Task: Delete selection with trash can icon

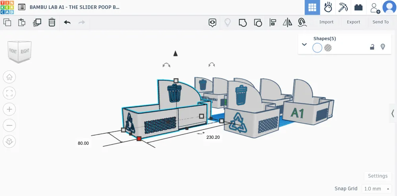Action: [x=52, y=22]
